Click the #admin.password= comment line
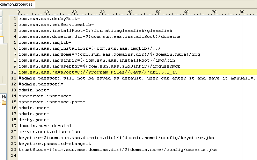 click(x=41, y=84)
